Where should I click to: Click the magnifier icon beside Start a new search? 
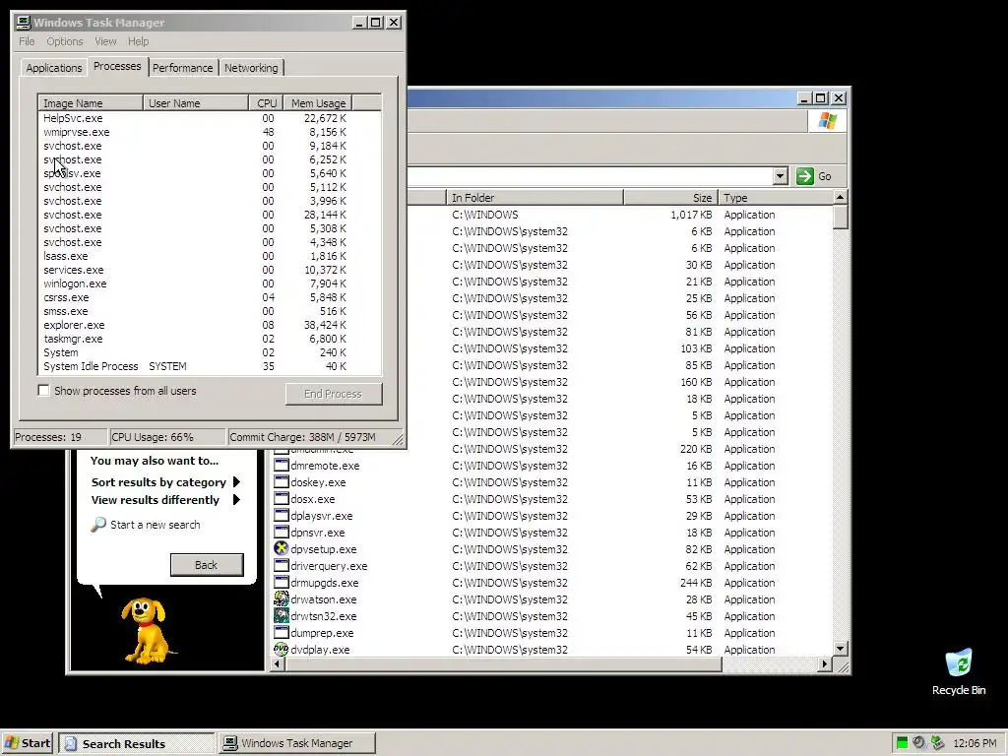[98, 525]
